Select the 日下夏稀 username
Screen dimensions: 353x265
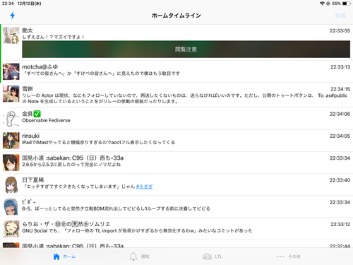point(33,180)
